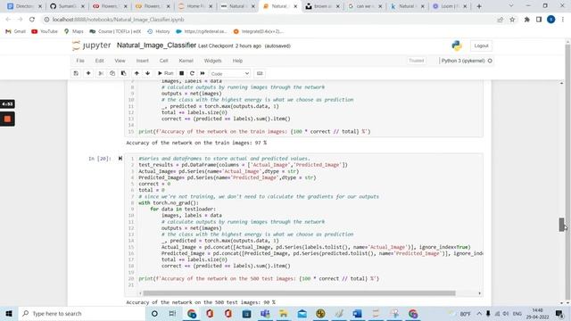Open the Gmail bookmark
Viewport: 571px width, 321px height.
[x=15, y=32]
